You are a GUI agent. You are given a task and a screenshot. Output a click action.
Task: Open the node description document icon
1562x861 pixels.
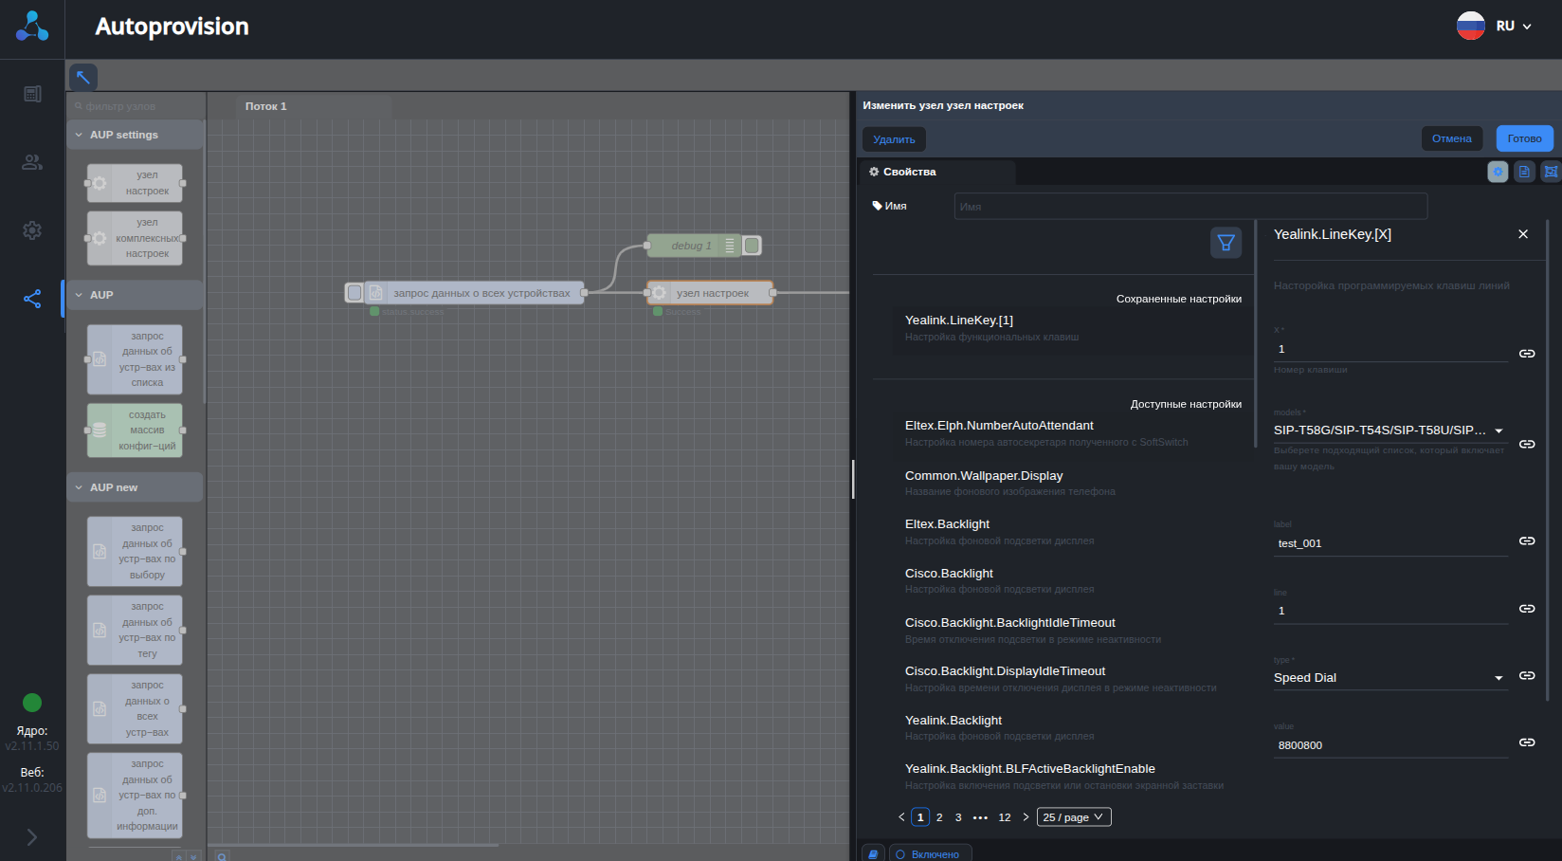pyautogui.click(x=1524, y=172)
